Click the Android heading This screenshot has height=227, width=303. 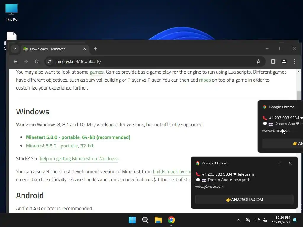point(30,196)
